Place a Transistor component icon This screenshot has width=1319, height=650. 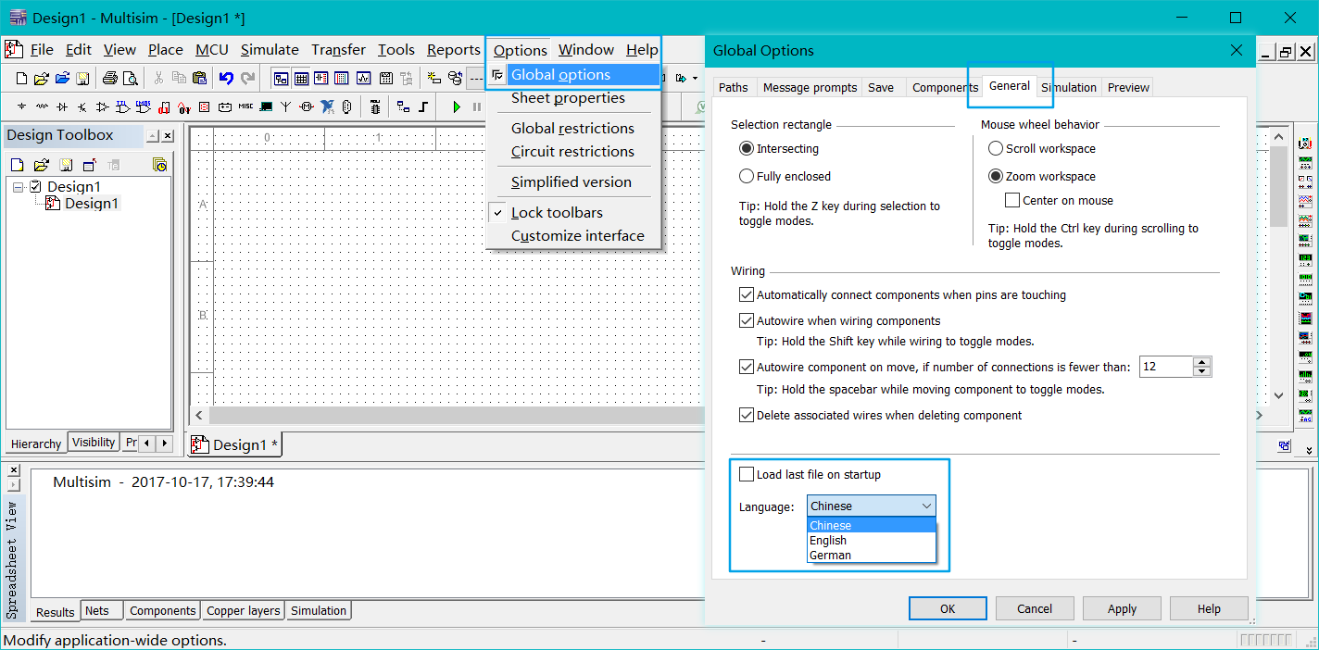82,106
